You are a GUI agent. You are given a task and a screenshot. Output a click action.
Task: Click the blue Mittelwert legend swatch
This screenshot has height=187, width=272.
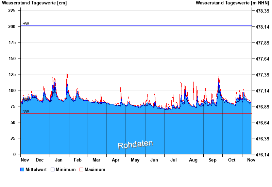pos(22,169)
